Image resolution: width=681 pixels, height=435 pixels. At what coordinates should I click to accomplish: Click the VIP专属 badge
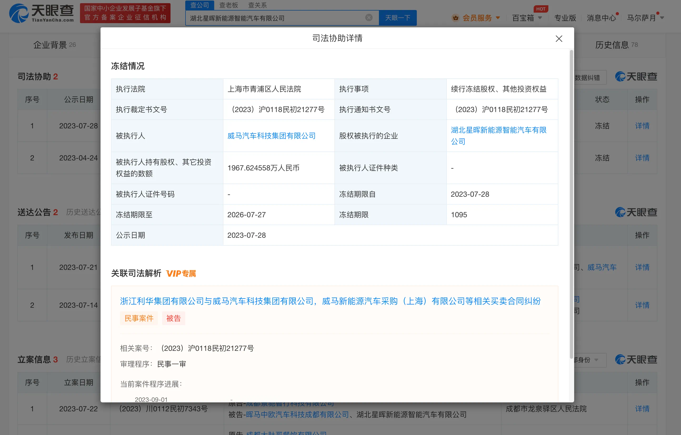[181, 273]
